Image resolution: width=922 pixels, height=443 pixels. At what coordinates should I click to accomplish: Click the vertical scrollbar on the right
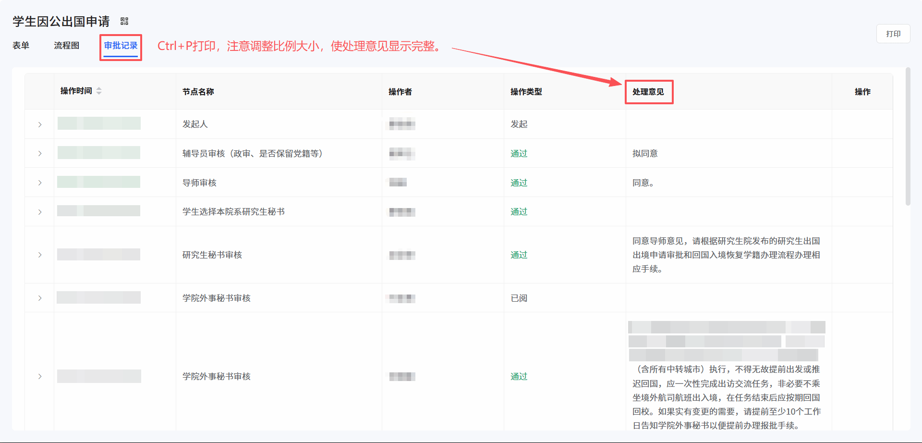(908, 137)
